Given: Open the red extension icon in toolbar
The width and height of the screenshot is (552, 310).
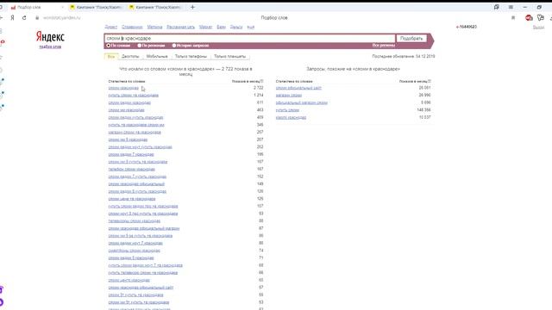Looking at the screenshot, I should click(529, 17).
